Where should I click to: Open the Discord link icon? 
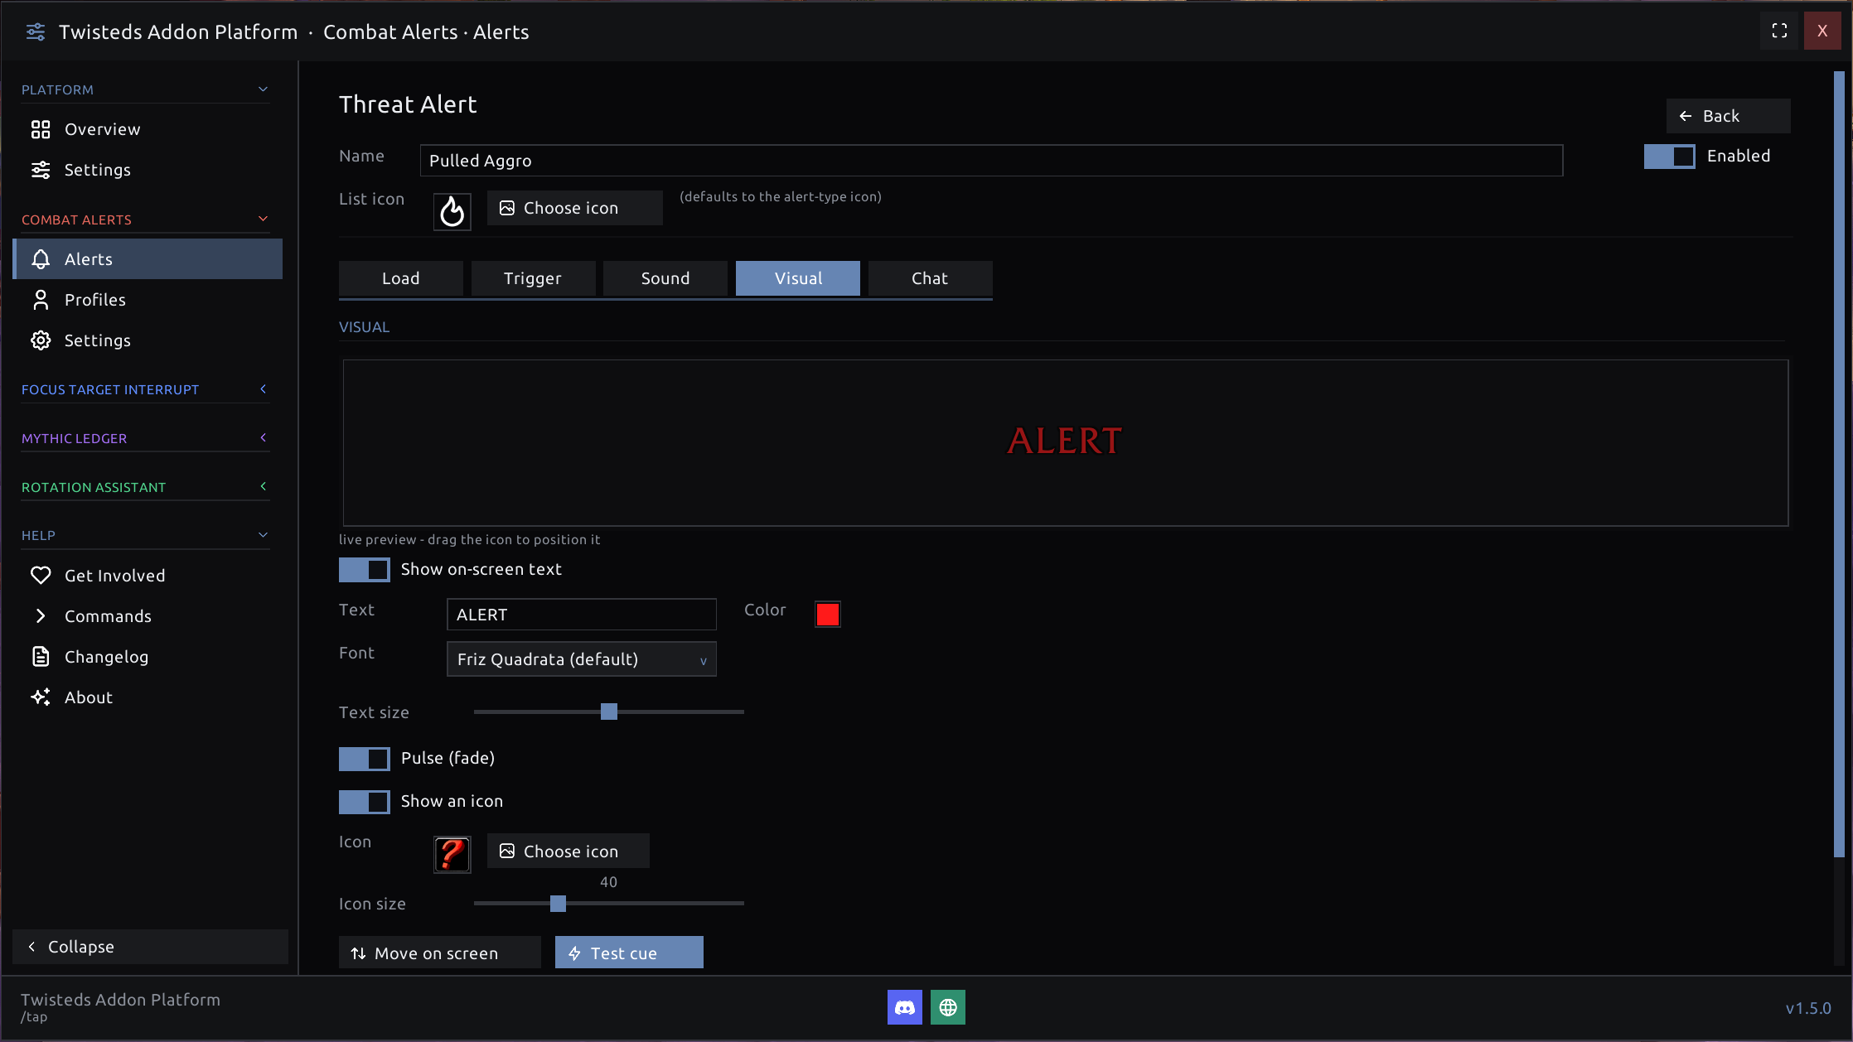point(904,1007)
